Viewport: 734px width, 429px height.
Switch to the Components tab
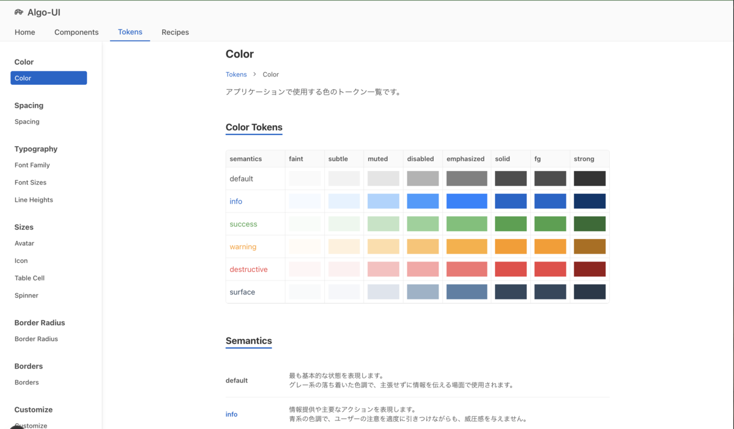(76, 32)
